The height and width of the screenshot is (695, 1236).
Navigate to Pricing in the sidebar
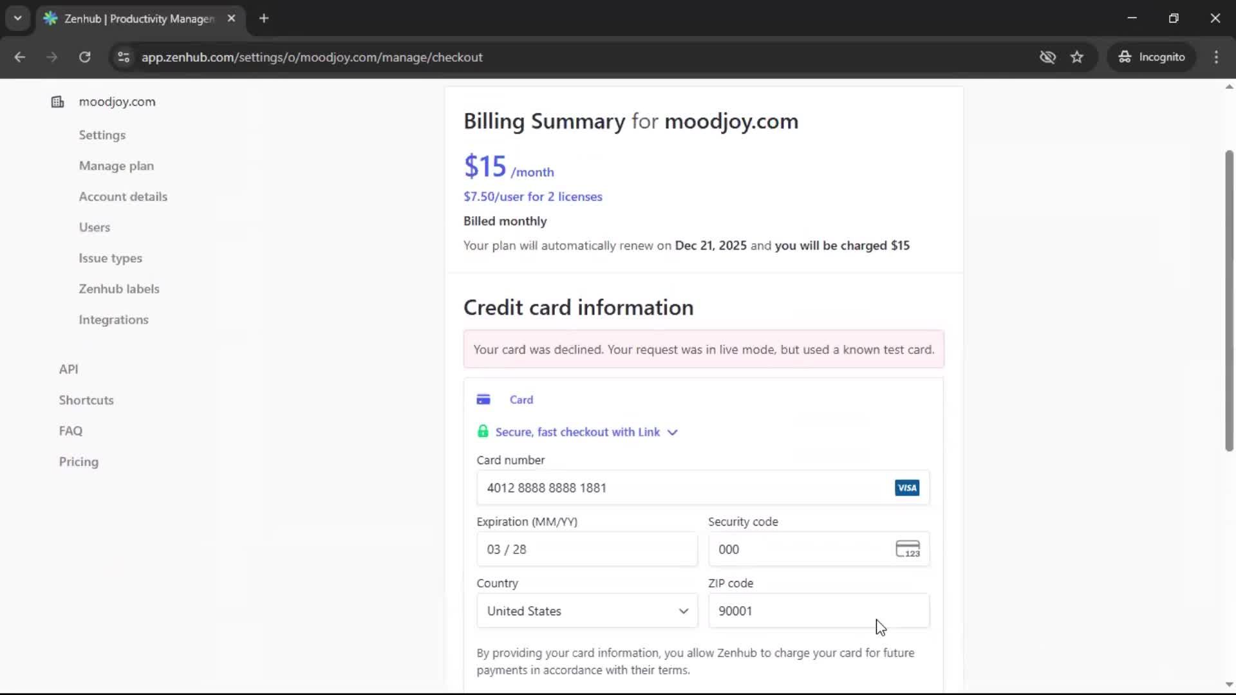click(78, 461)
